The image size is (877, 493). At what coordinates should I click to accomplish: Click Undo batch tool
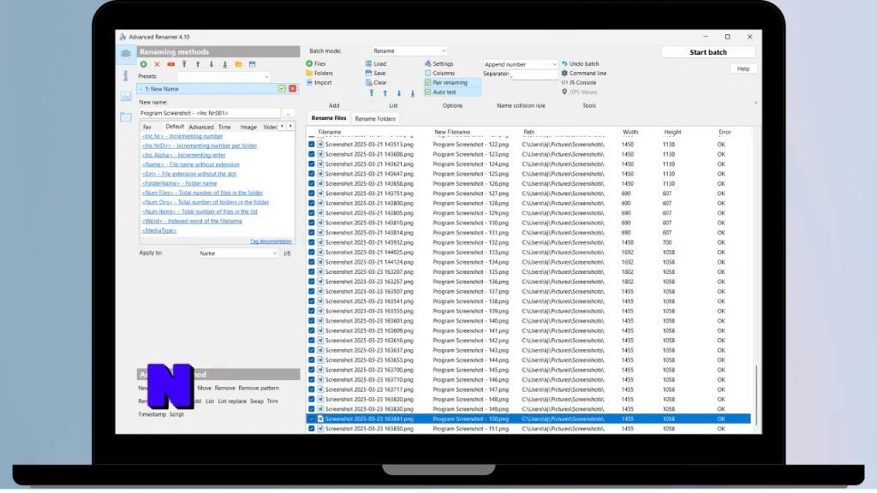pos(580,63)
